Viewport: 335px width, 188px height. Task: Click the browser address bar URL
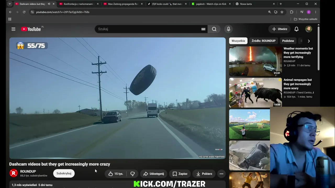[x=63, y=12]
